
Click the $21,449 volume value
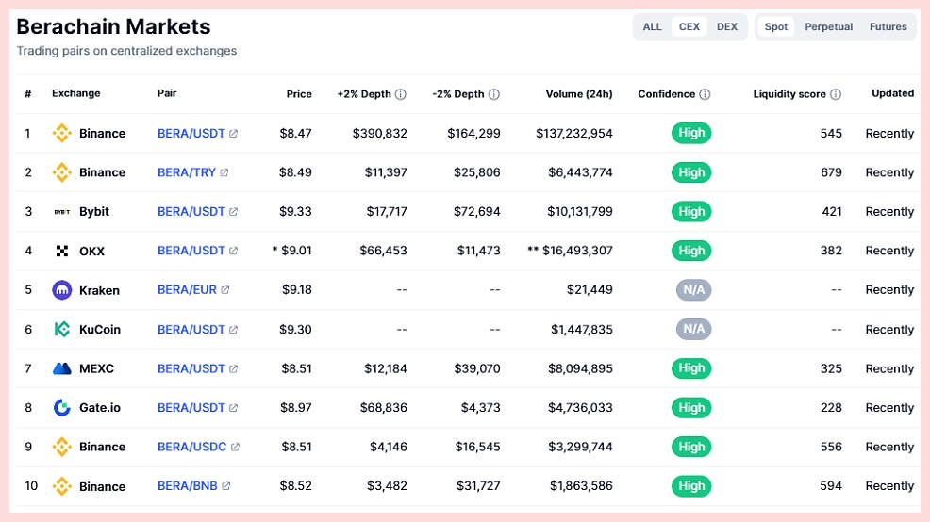click(590, 289)
